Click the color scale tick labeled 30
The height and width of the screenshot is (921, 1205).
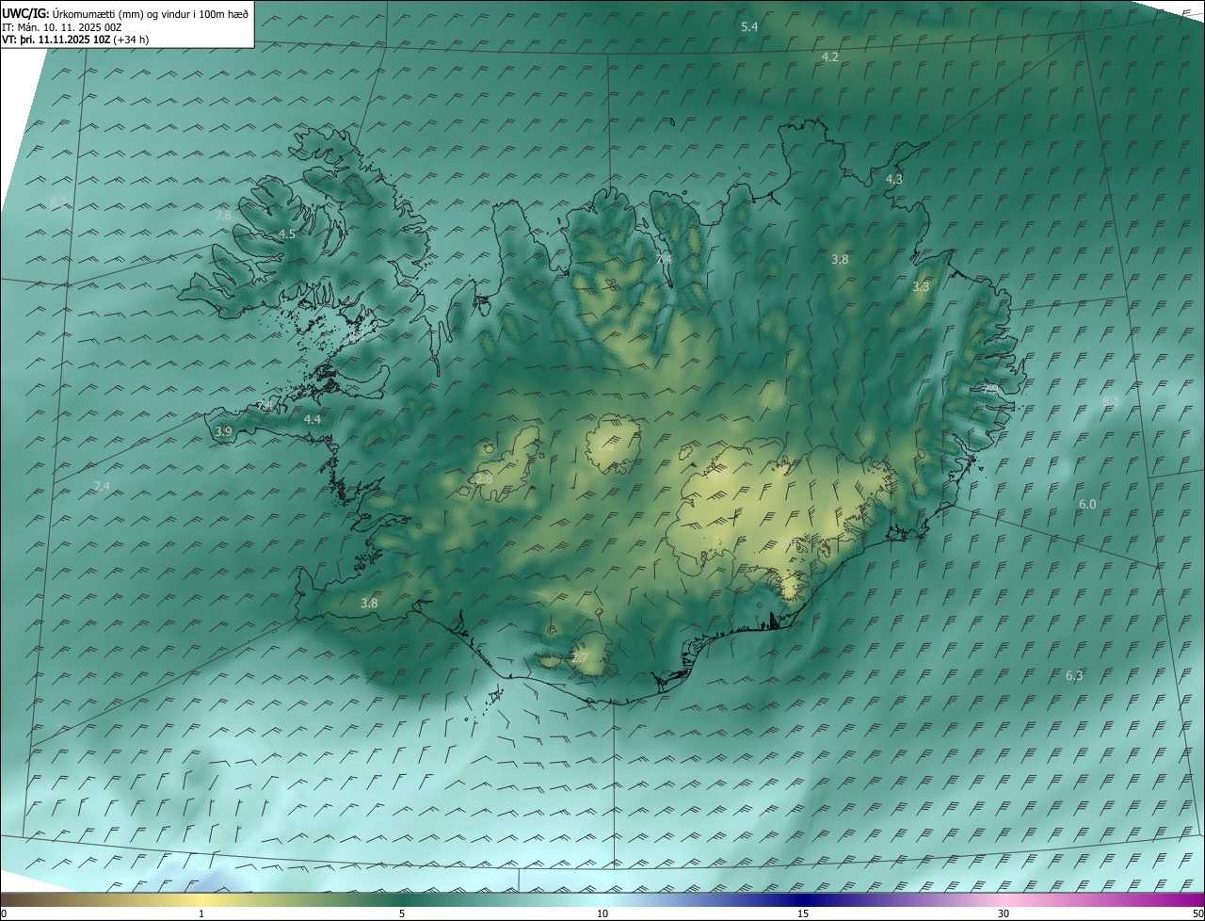click(1004, 913)
